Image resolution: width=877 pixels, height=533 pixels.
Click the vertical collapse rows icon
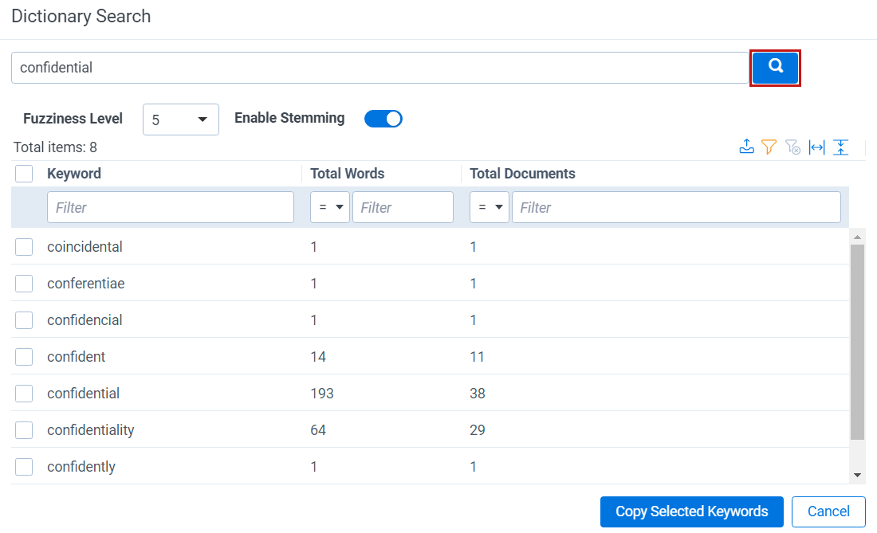[840, 147]
